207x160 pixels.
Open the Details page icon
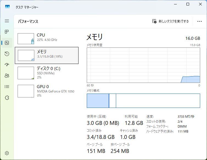7,87
